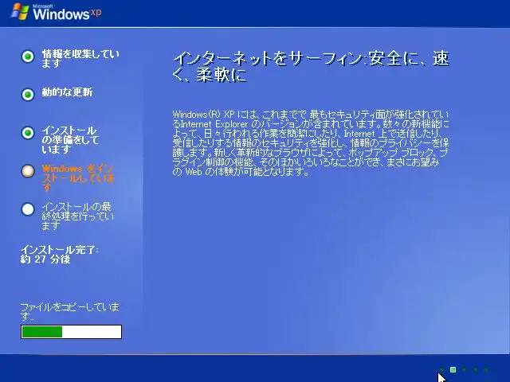Click the green file copy progress bar
The width and height of the screenshot is (510, 382).
click(71, 332)
